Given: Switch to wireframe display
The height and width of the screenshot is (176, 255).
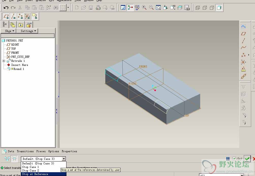Looking at the screenshot, I should [x=198, y=8].
